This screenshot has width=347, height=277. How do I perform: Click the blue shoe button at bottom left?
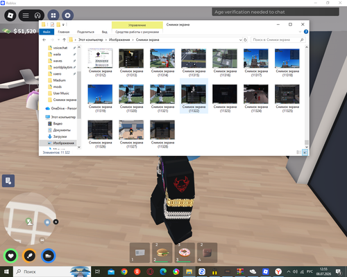click(48, 256)
